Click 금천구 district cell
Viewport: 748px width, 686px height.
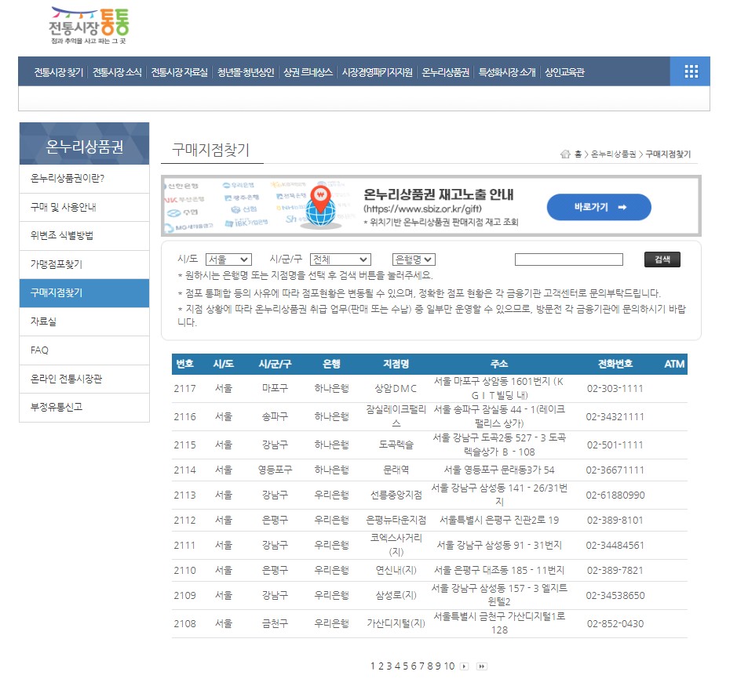click(x=275, y=623)
